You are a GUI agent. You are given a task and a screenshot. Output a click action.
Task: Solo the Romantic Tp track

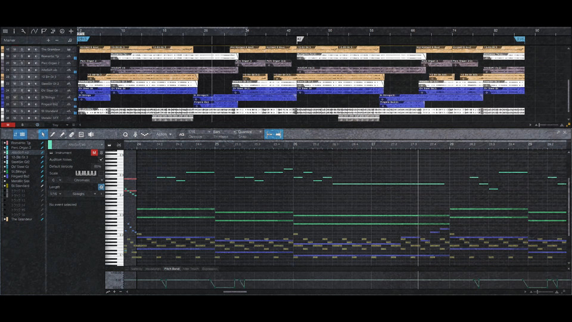pyautogui.click(x=22, y=56)
